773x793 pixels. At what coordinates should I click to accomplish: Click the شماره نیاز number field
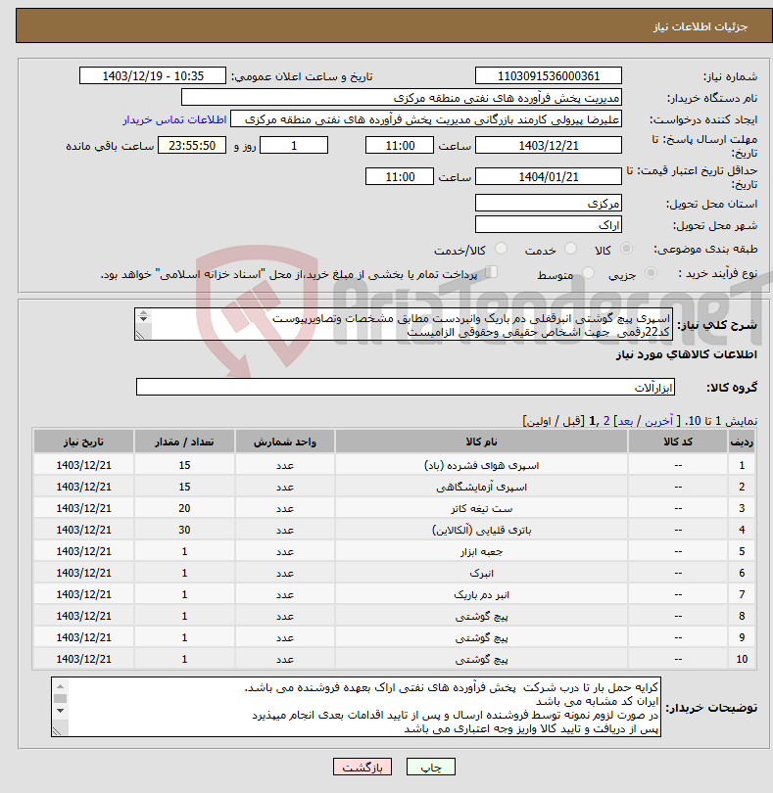click(x=549, y=75)
